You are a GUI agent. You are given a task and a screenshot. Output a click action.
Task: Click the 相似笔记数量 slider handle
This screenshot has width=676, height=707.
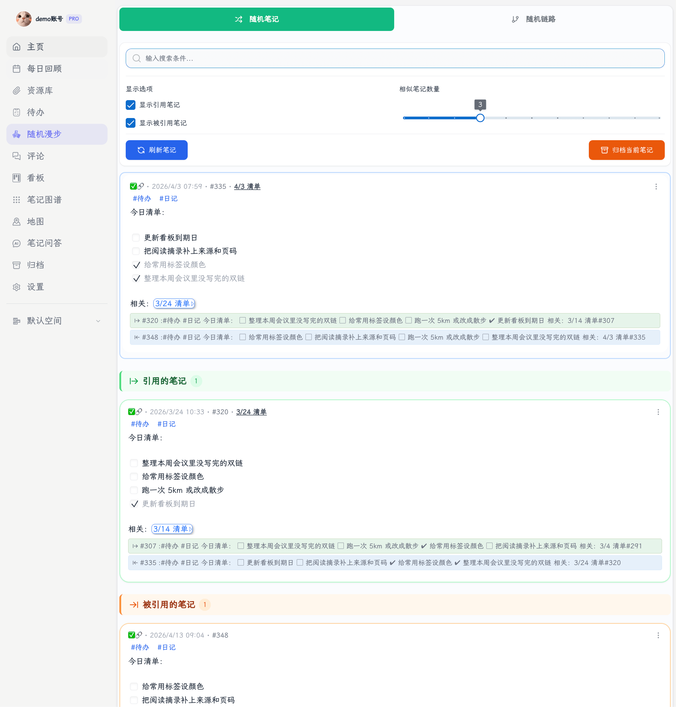480,118
